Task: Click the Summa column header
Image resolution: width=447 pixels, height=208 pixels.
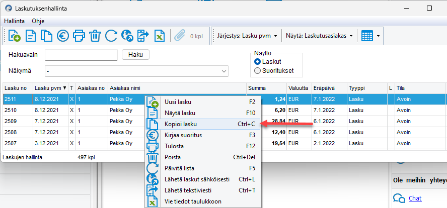Action: point(267,88)
